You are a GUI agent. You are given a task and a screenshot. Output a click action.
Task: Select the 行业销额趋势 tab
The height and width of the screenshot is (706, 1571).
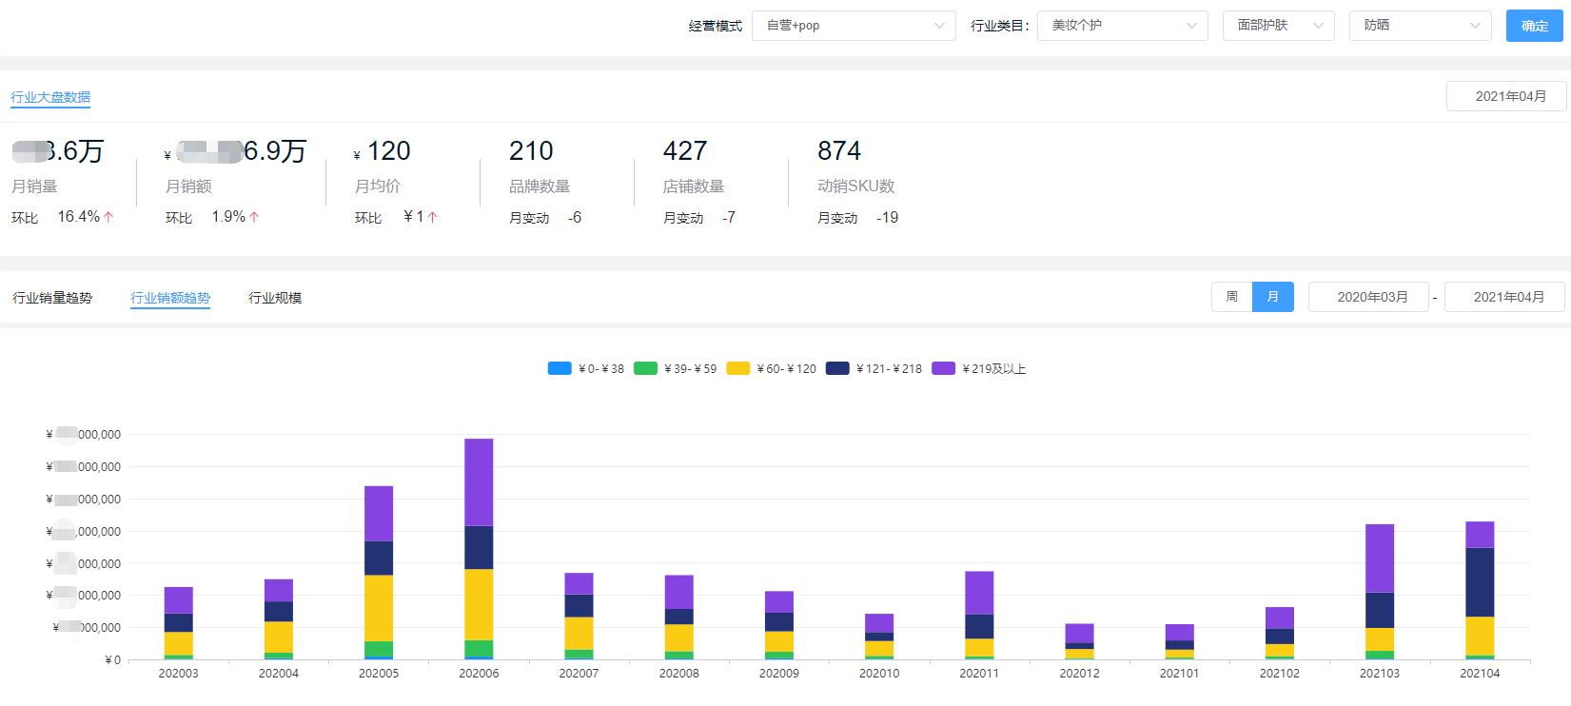tap(170, 298)
